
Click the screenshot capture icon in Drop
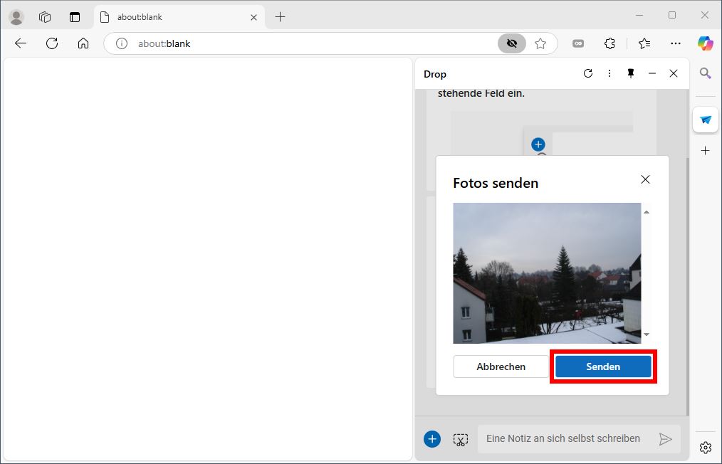click(x=461, y=439)
